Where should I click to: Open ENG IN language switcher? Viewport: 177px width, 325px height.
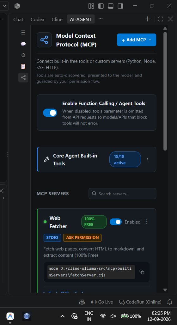pos(89,316)
